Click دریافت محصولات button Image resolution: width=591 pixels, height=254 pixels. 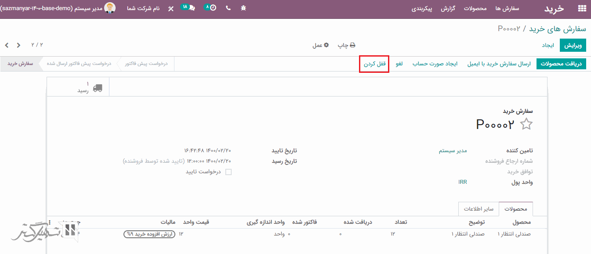click(561, 64)
